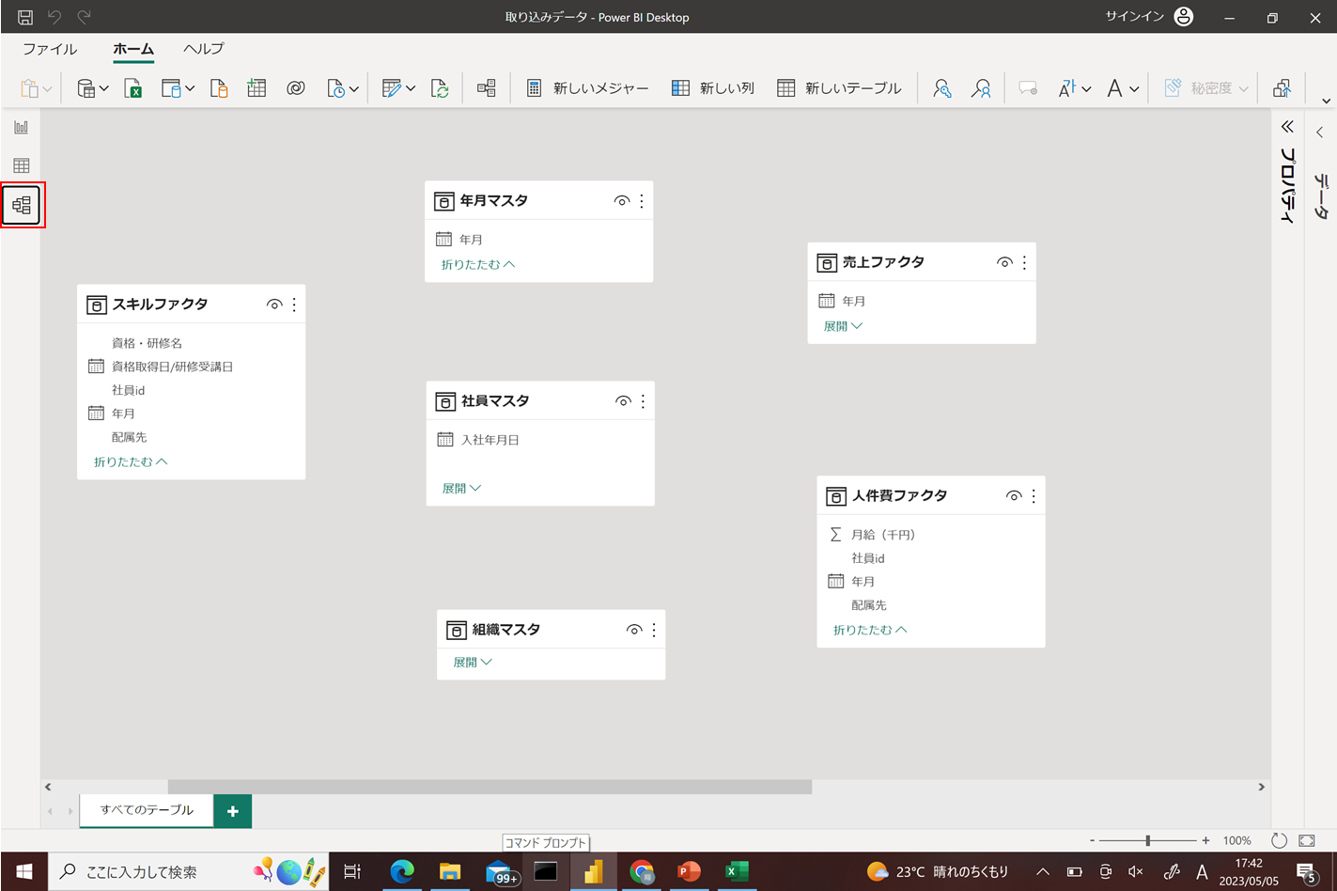Click the zoom slider handle
This screenshot has width=1337, height=891.
[x=1147, y=840]
